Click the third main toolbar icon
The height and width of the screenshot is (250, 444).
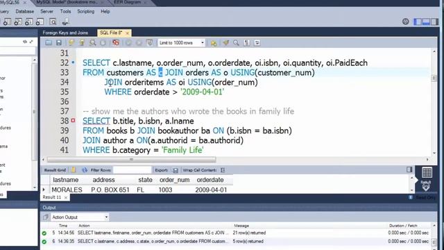(29, 22)
